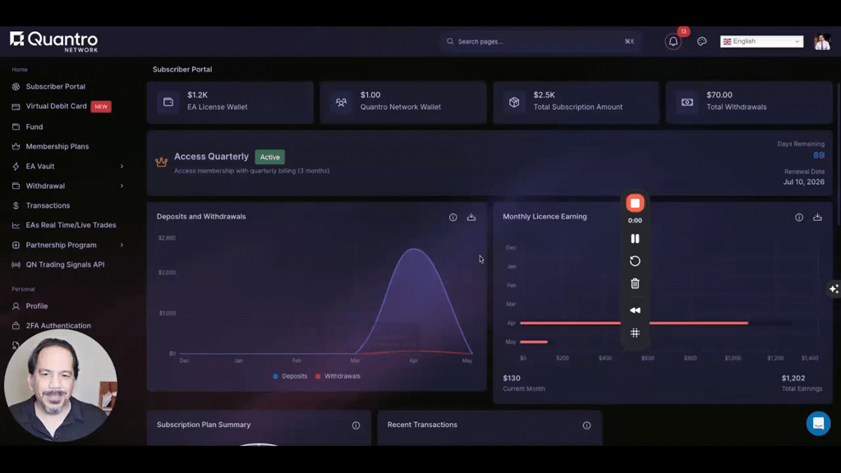Click the crown membership icon
Screen dimensions: 841x473
coord(162,162)
